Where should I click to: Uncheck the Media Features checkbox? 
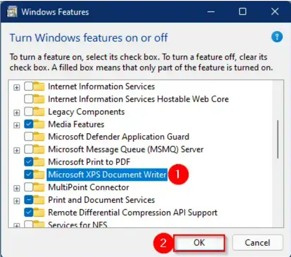click(x=29, y=124)
